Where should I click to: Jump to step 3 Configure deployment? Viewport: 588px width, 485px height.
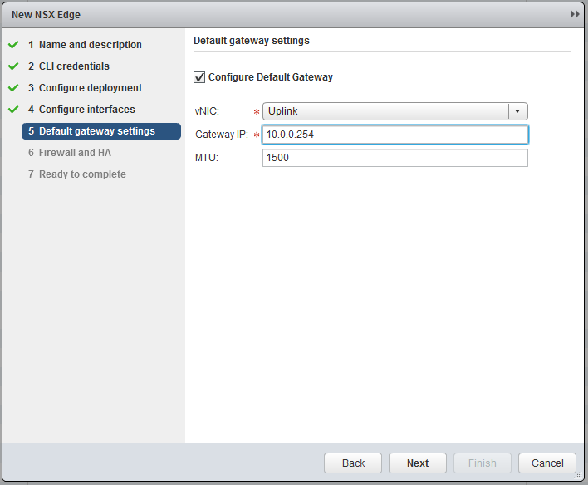coord(90,88)
